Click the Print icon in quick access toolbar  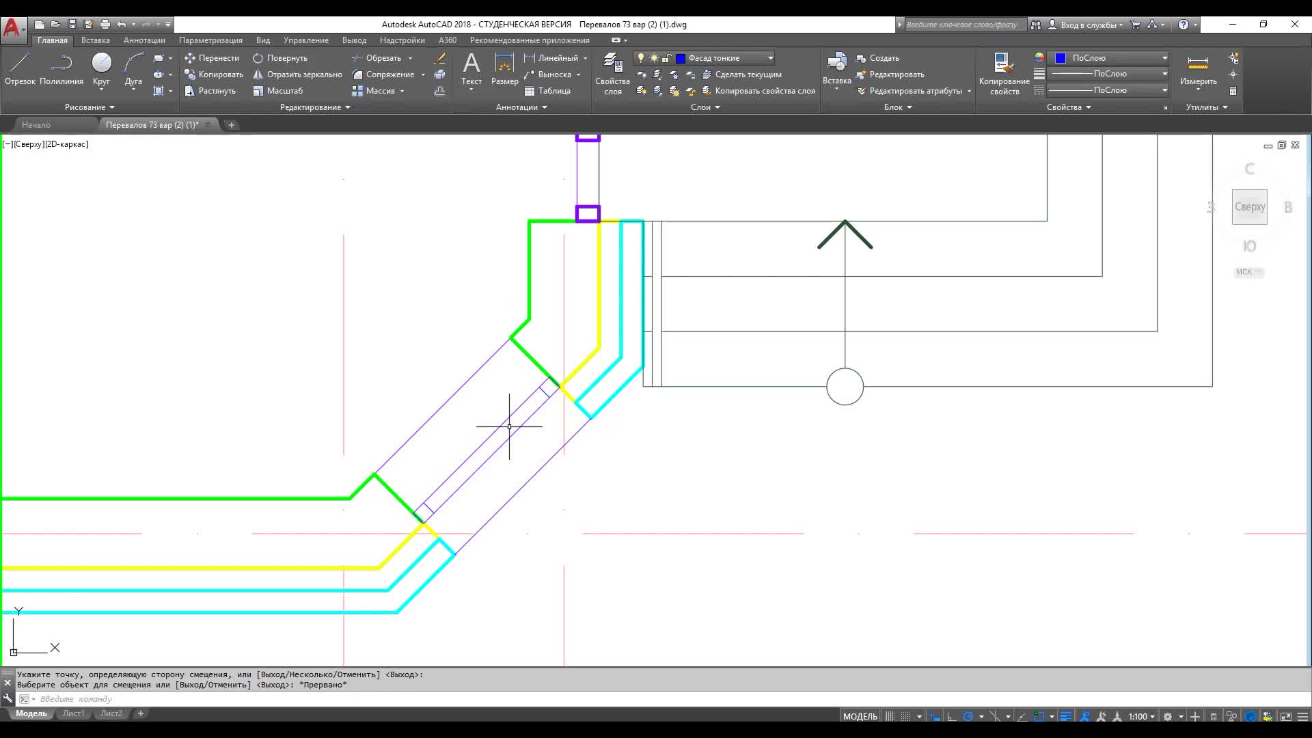coord(105,25)
